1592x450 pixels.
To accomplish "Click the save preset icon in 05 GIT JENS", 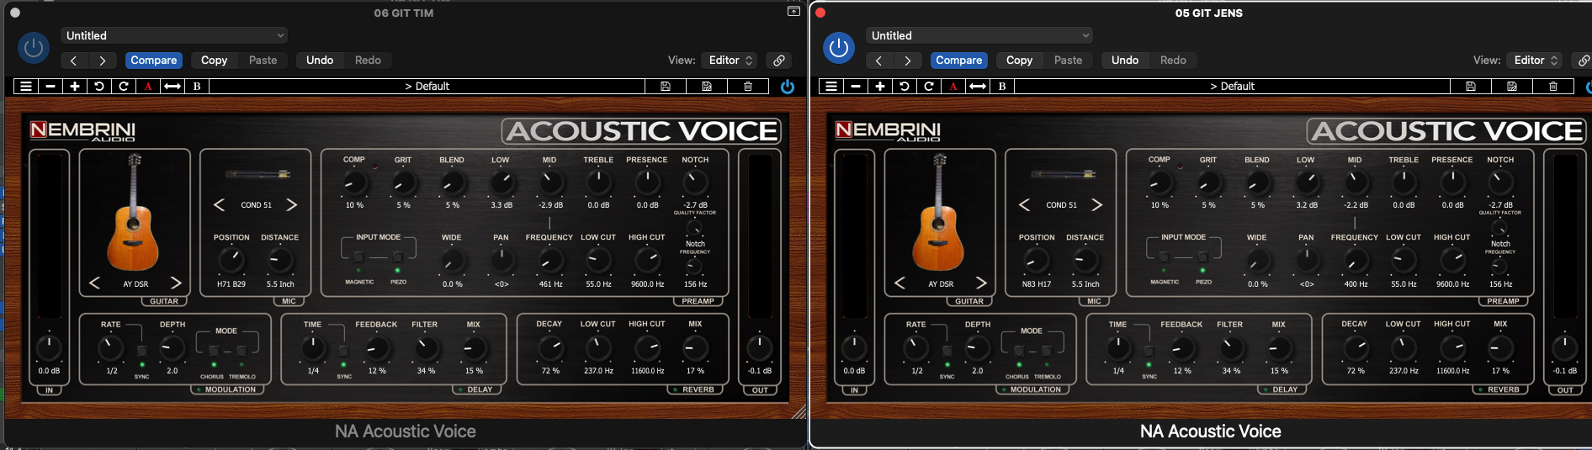I will point(1470,86).
